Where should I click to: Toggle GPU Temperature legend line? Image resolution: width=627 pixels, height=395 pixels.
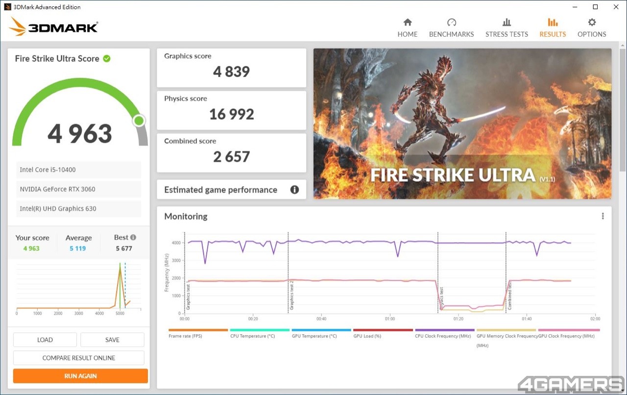click(x=321, y=333)
